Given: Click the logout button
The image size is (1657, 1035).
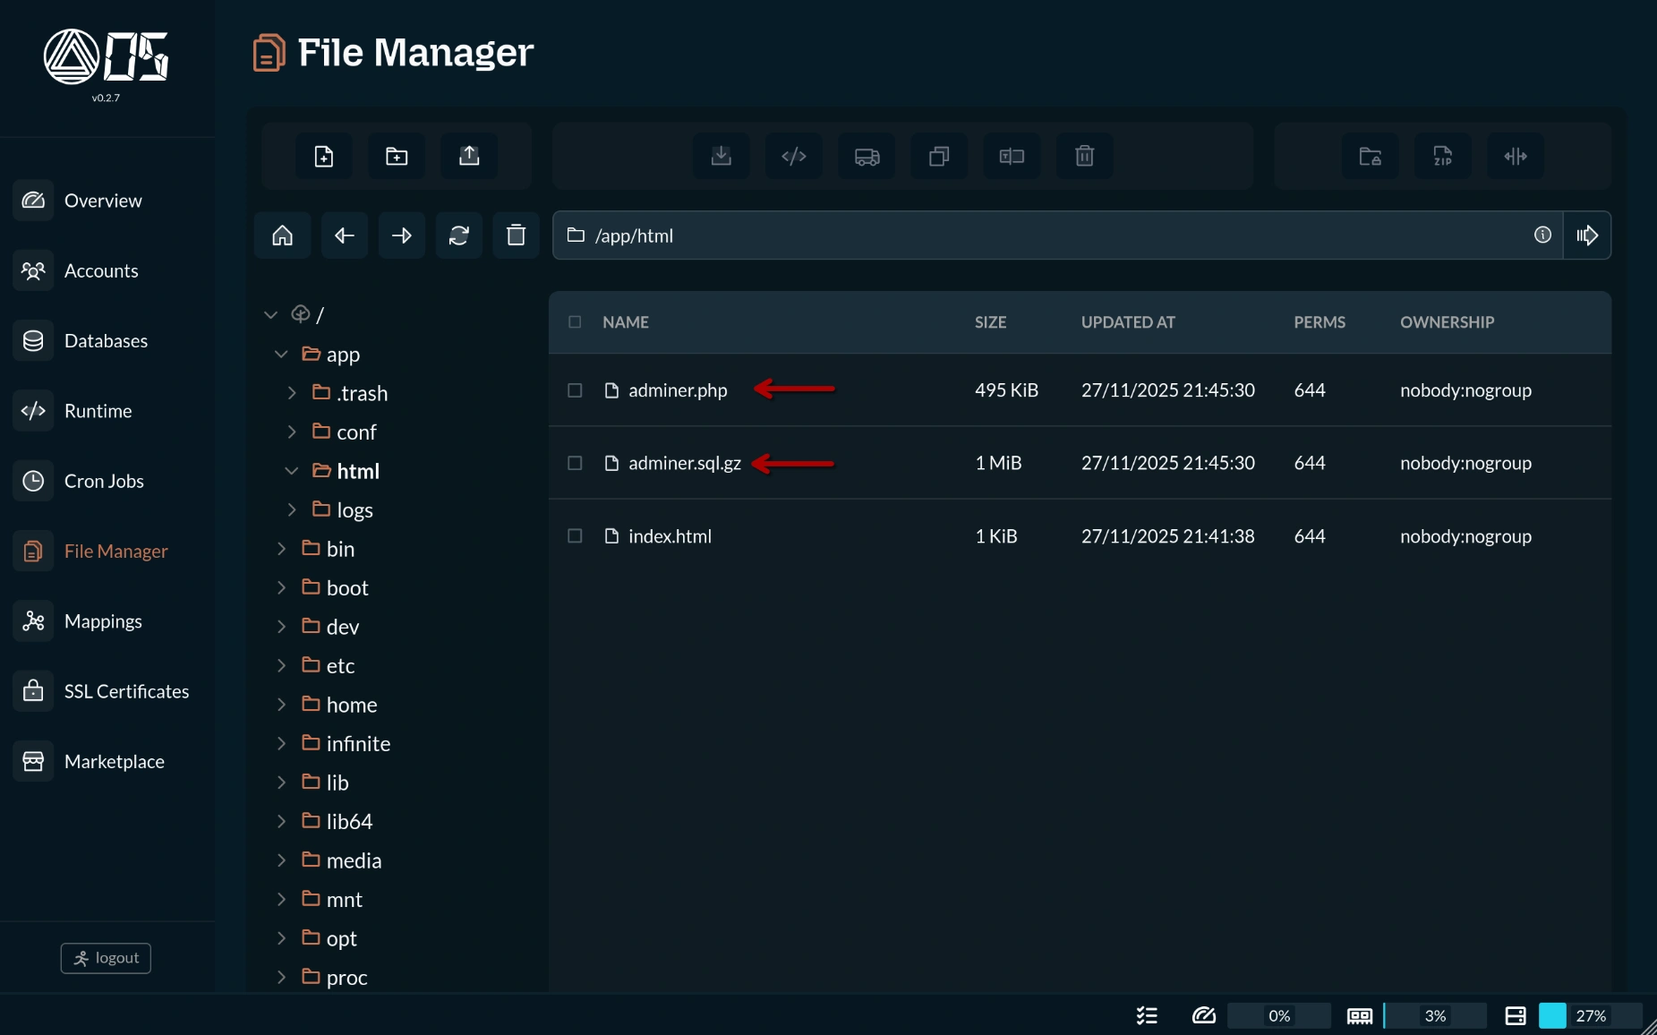Looking at the screenshot, I should point(105,957).
